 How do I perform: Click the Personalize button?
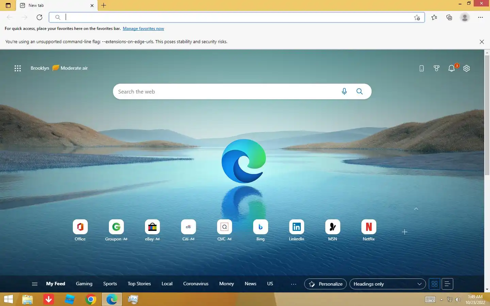(x=326, y=284)
